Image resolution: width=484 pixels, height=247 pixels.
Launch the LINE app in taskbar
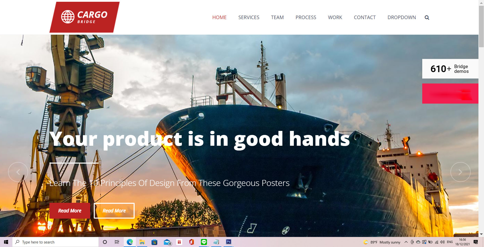(204, 242)
